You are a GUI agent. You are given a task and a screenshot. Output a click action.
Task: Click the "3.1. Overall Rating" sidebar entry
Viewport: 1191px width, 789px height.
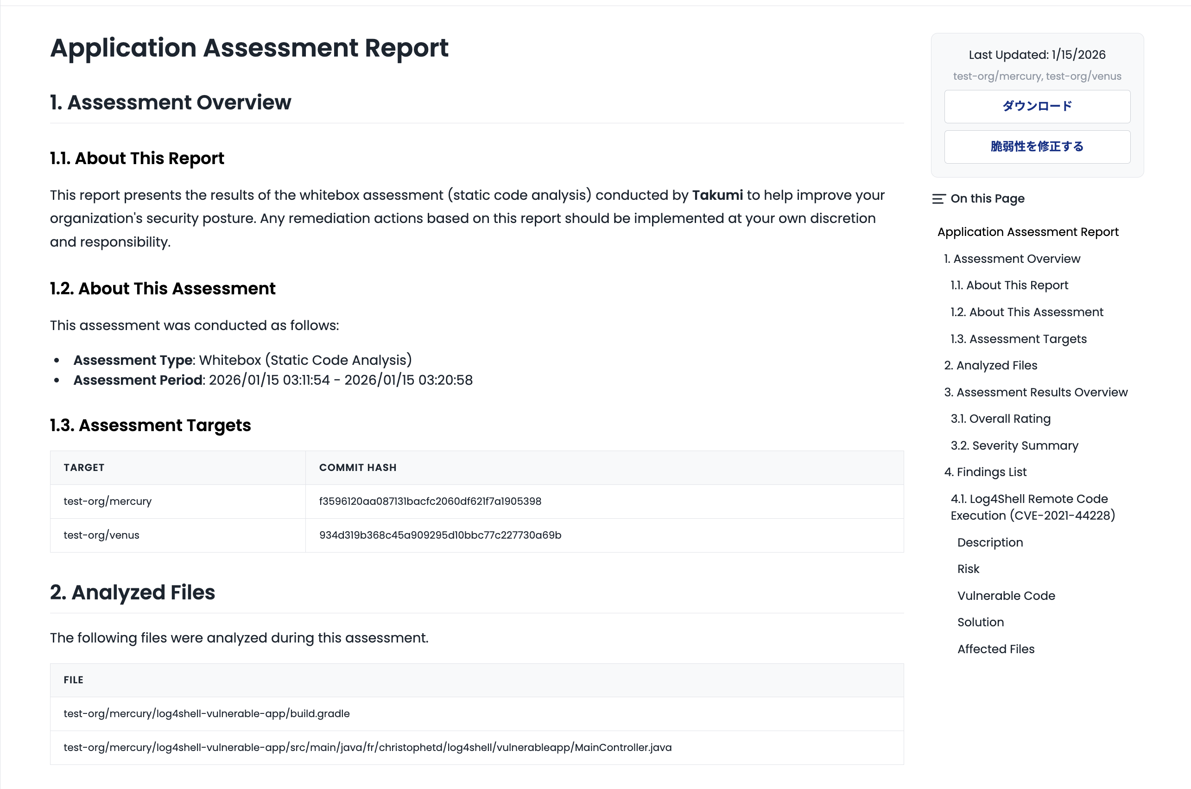tap(1000, 419)
